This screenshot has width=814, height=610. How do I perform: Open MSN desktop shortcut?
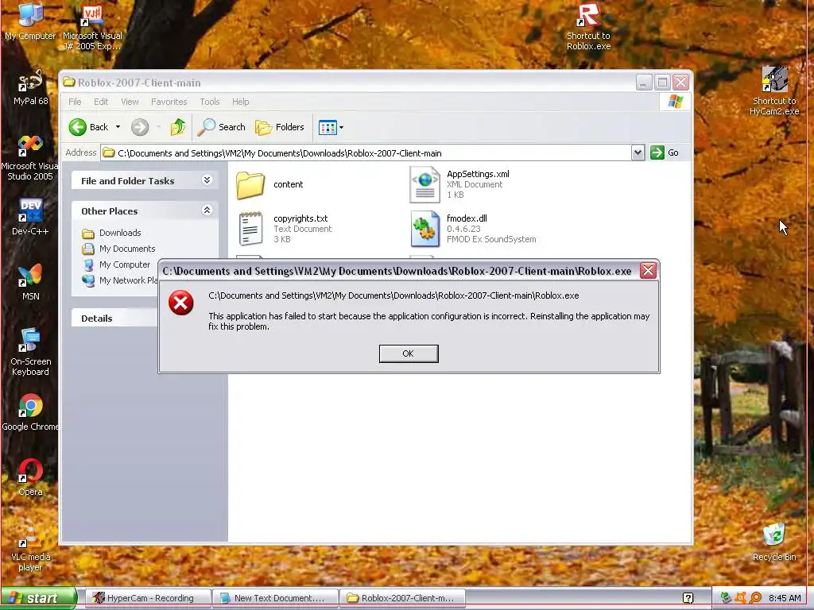click(30, 283)
